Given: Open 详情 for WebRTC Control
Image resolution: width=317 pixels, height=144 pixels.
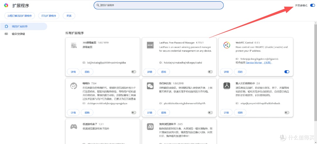Looking at the screenshot, I should point(226,72).
